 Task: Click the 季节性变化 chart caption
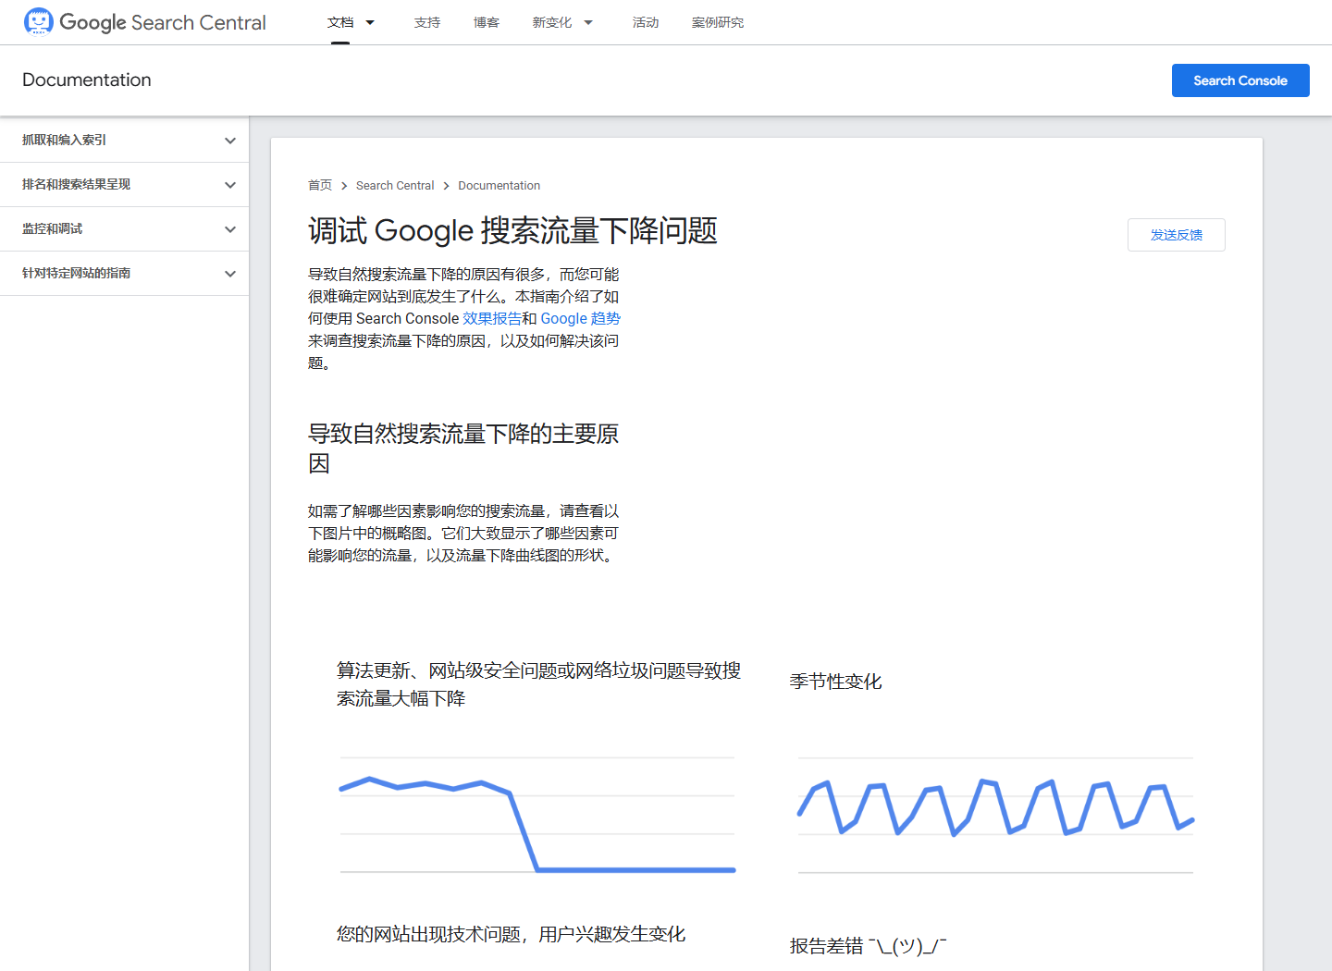pyautogui.click(x=835, y=682)
